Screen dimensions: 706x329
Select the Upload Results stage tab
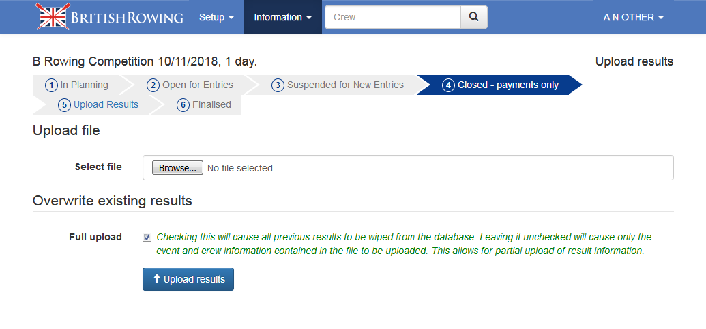[x=106, y=104]
